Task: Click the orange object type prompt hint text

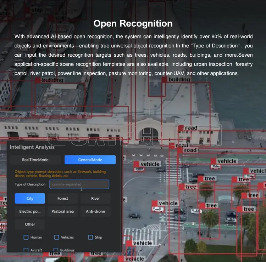Action: point(61,173)
